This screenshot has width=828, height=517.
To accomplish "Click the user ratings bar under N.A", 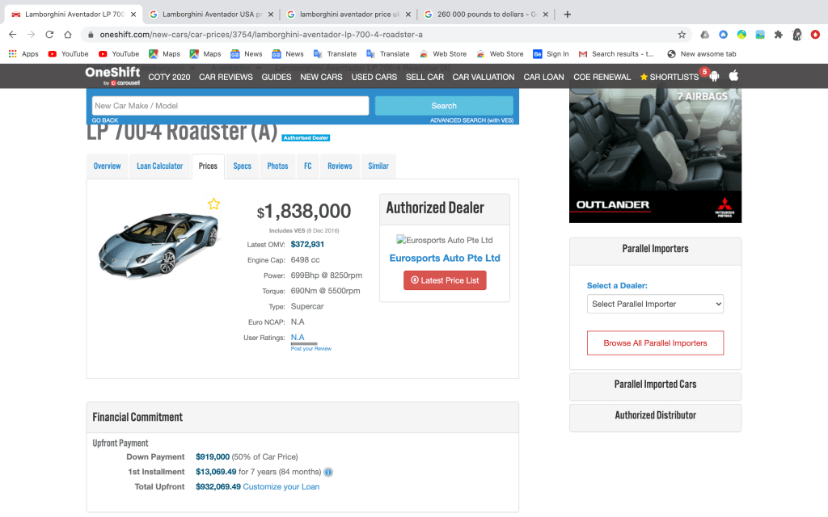I will click(304, 343).
